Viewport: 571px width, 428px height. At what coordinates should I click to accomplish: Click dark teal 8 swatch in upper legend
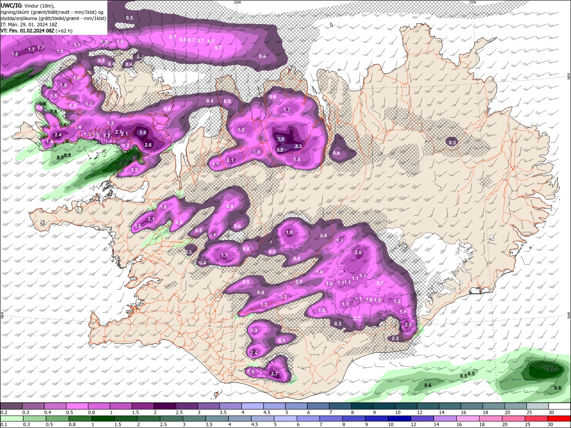click(362, 406)
